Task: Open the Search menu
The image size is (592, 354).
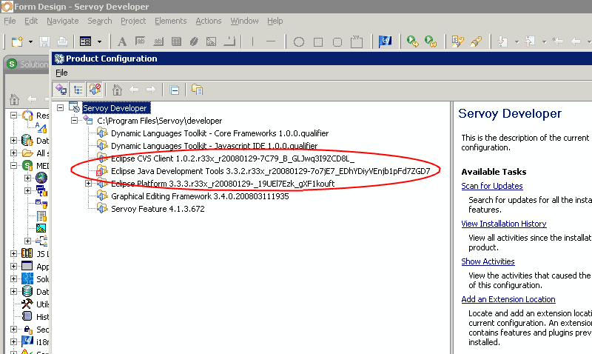Action: 100,21
